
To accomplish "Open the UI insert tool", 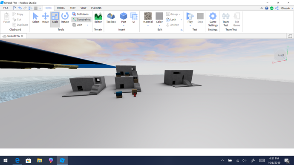I will pyautogui.click(x=134, y=18).
